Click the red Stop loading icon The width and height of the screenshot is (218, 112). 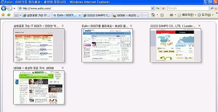163,8
